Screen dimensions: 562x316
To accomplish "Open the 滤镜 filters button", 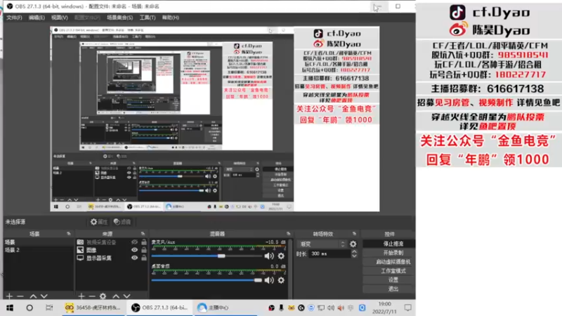I will tap(122, 222).
